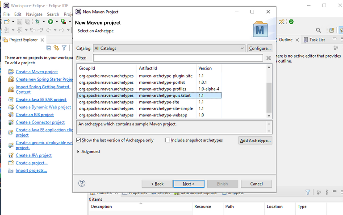343x215 pixels.
Task: Click the Add Archetype... button
Action: 255,141
